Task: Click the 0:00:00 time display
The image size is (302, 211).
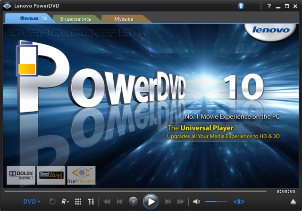Action: point(286,192)
